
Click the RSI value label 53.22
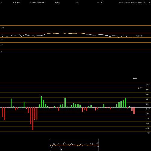coord(139,36)
